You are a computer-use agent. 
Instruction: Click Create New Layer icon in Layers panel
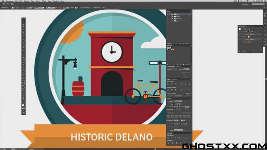point(186,43)
